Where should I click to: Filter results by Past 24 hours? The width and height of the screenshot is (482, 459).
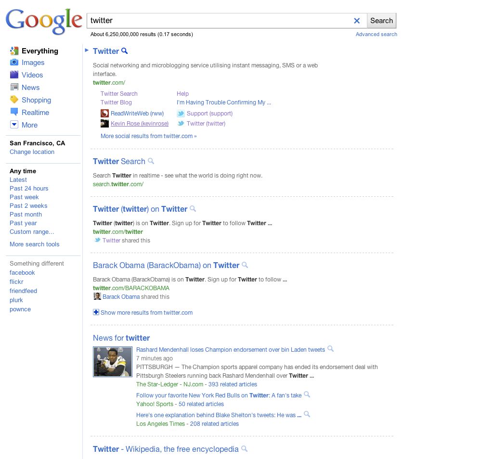click(x=29, y=188)
